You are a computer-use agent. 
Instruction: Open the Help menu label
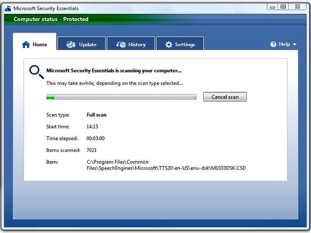click(x=285, y=44)
